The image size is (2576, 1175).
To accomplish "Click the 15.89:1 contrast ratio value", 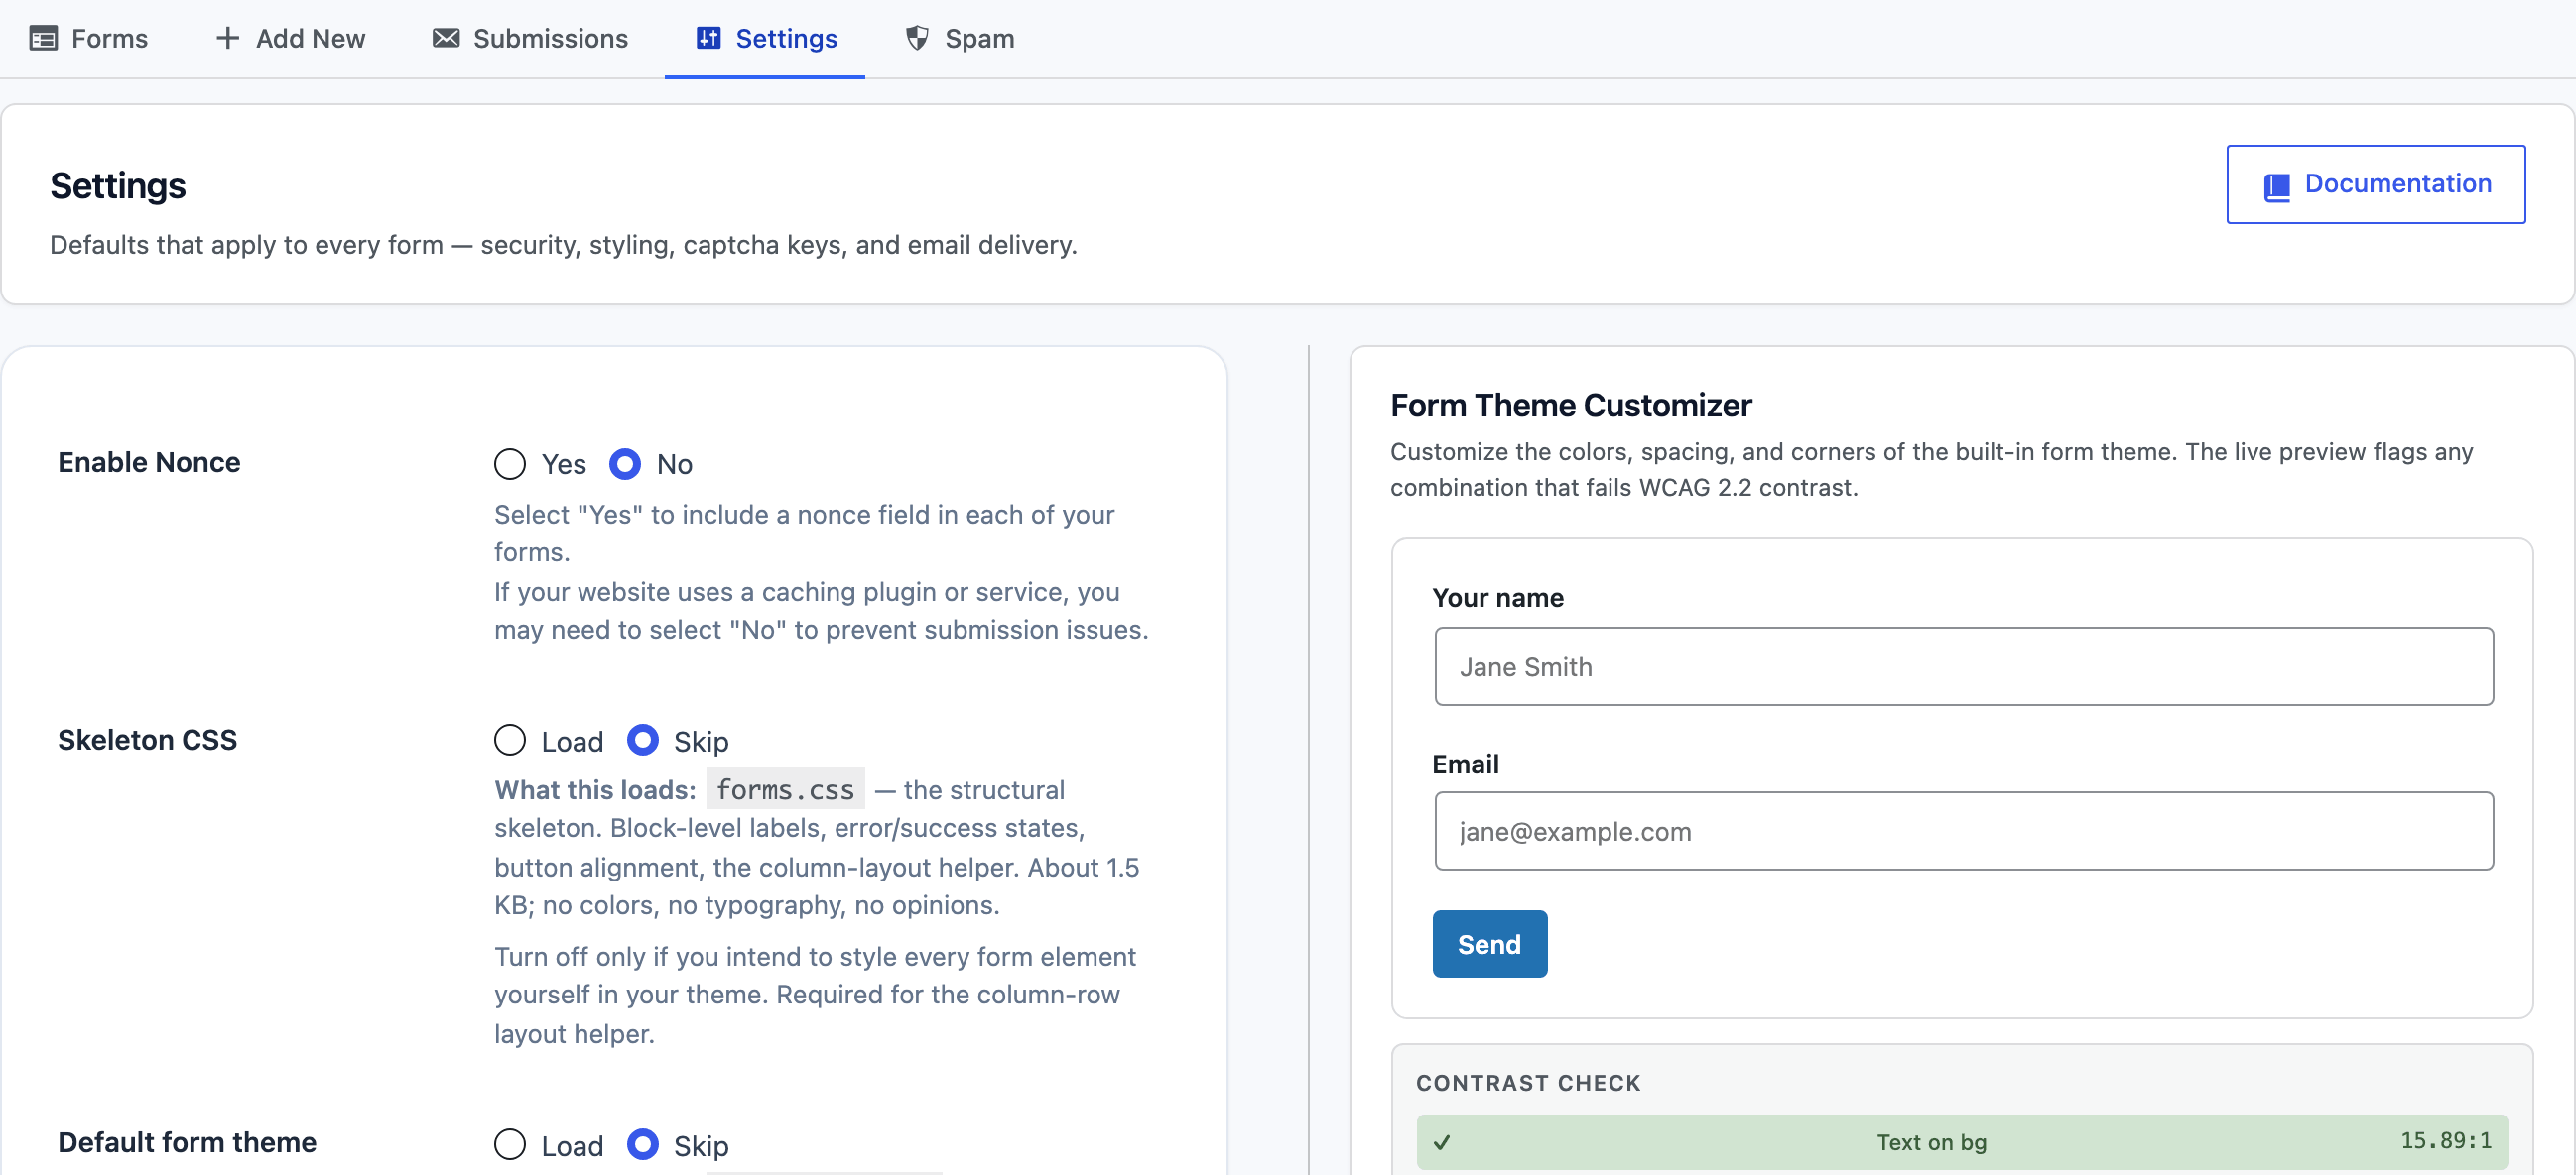I will 2446,1141.
